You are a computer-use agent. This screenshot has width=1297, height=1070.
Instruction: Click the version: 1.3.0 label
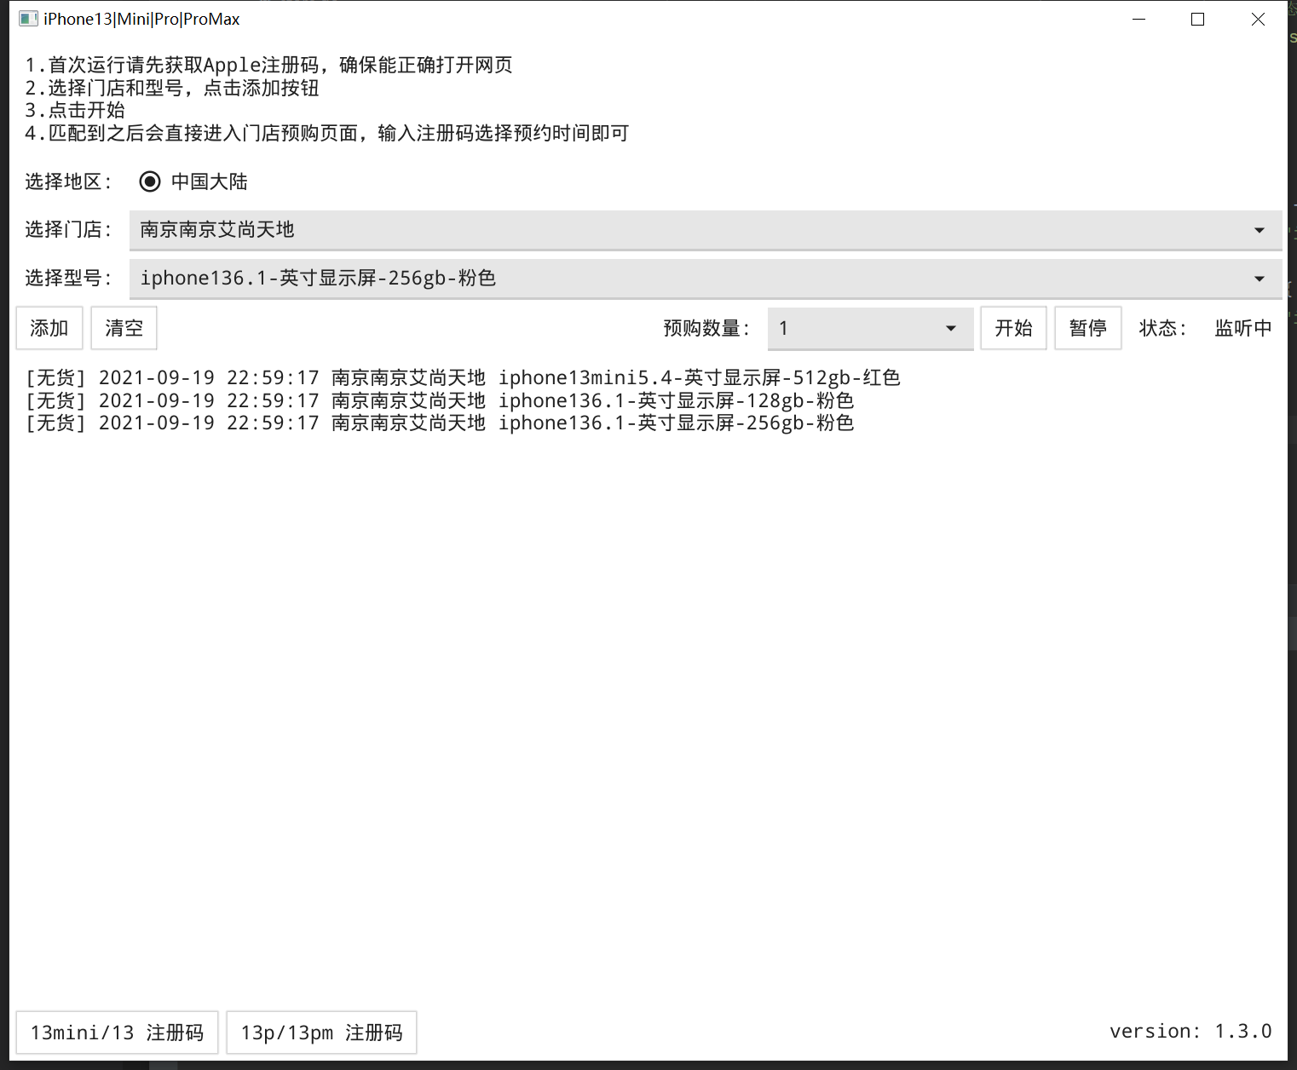coord(1190,1031)
